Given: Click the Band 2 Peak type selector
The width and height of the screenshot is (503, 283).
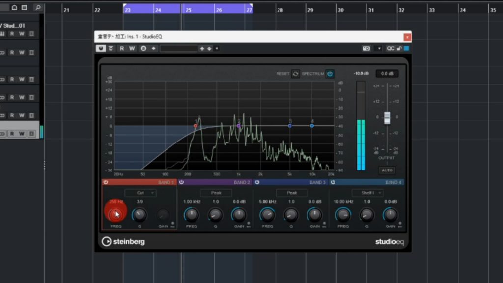Looking at the screenshot, I should pyautogui.click(x=216, y=193).
